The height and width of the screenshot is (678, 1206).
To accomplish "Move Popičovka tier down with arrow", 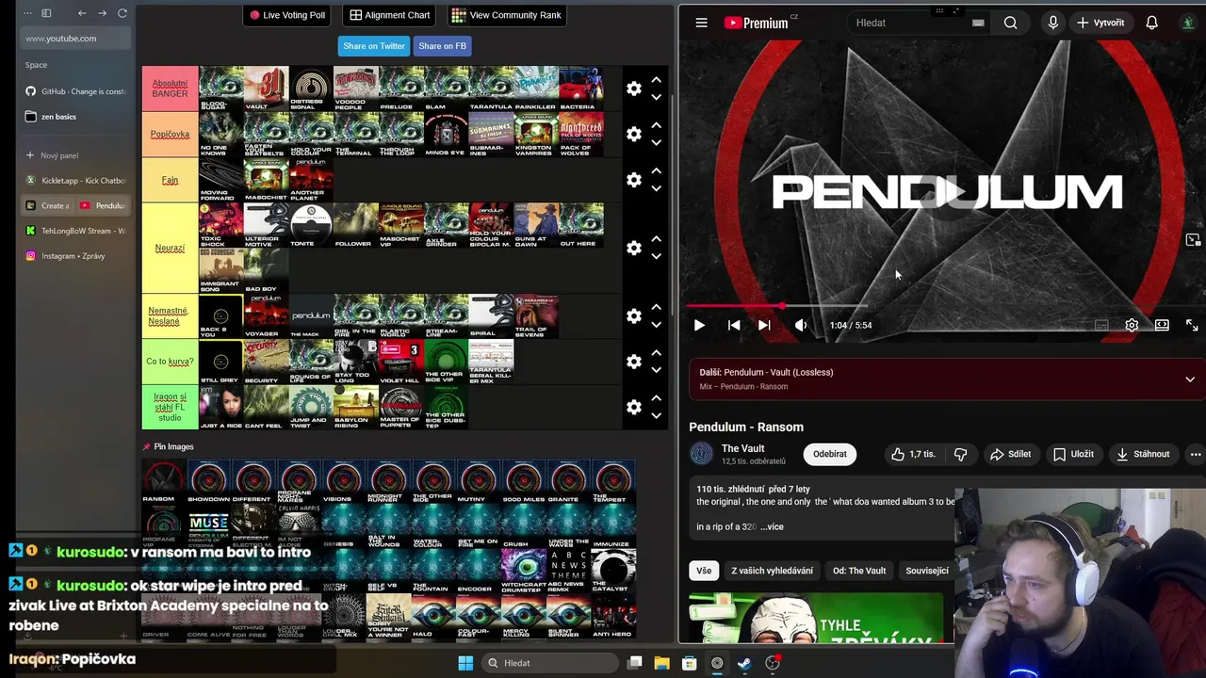I will point(656,142).
